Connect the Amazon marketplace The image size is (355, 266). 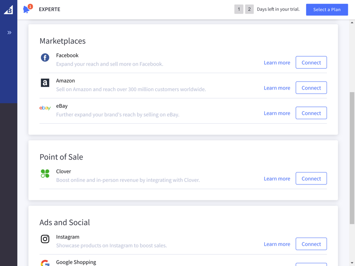(x=311, y=88)
